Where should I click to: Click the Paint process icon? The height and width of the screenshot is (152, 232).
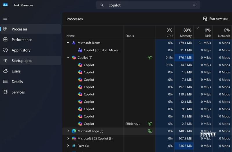tap(74, 146)
